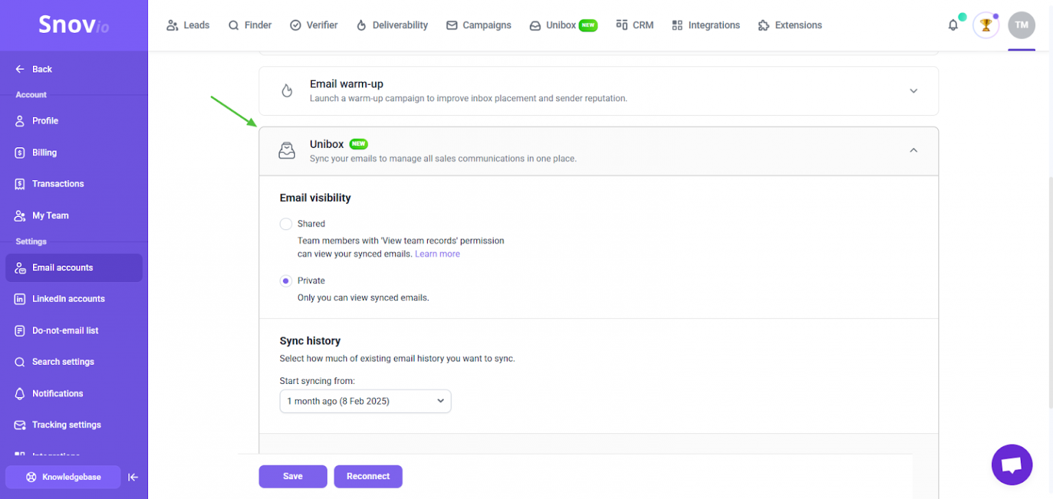Screen dimensions: 1053x499
Task: Open the TM user avatar menu
Action: point(1021,25)
